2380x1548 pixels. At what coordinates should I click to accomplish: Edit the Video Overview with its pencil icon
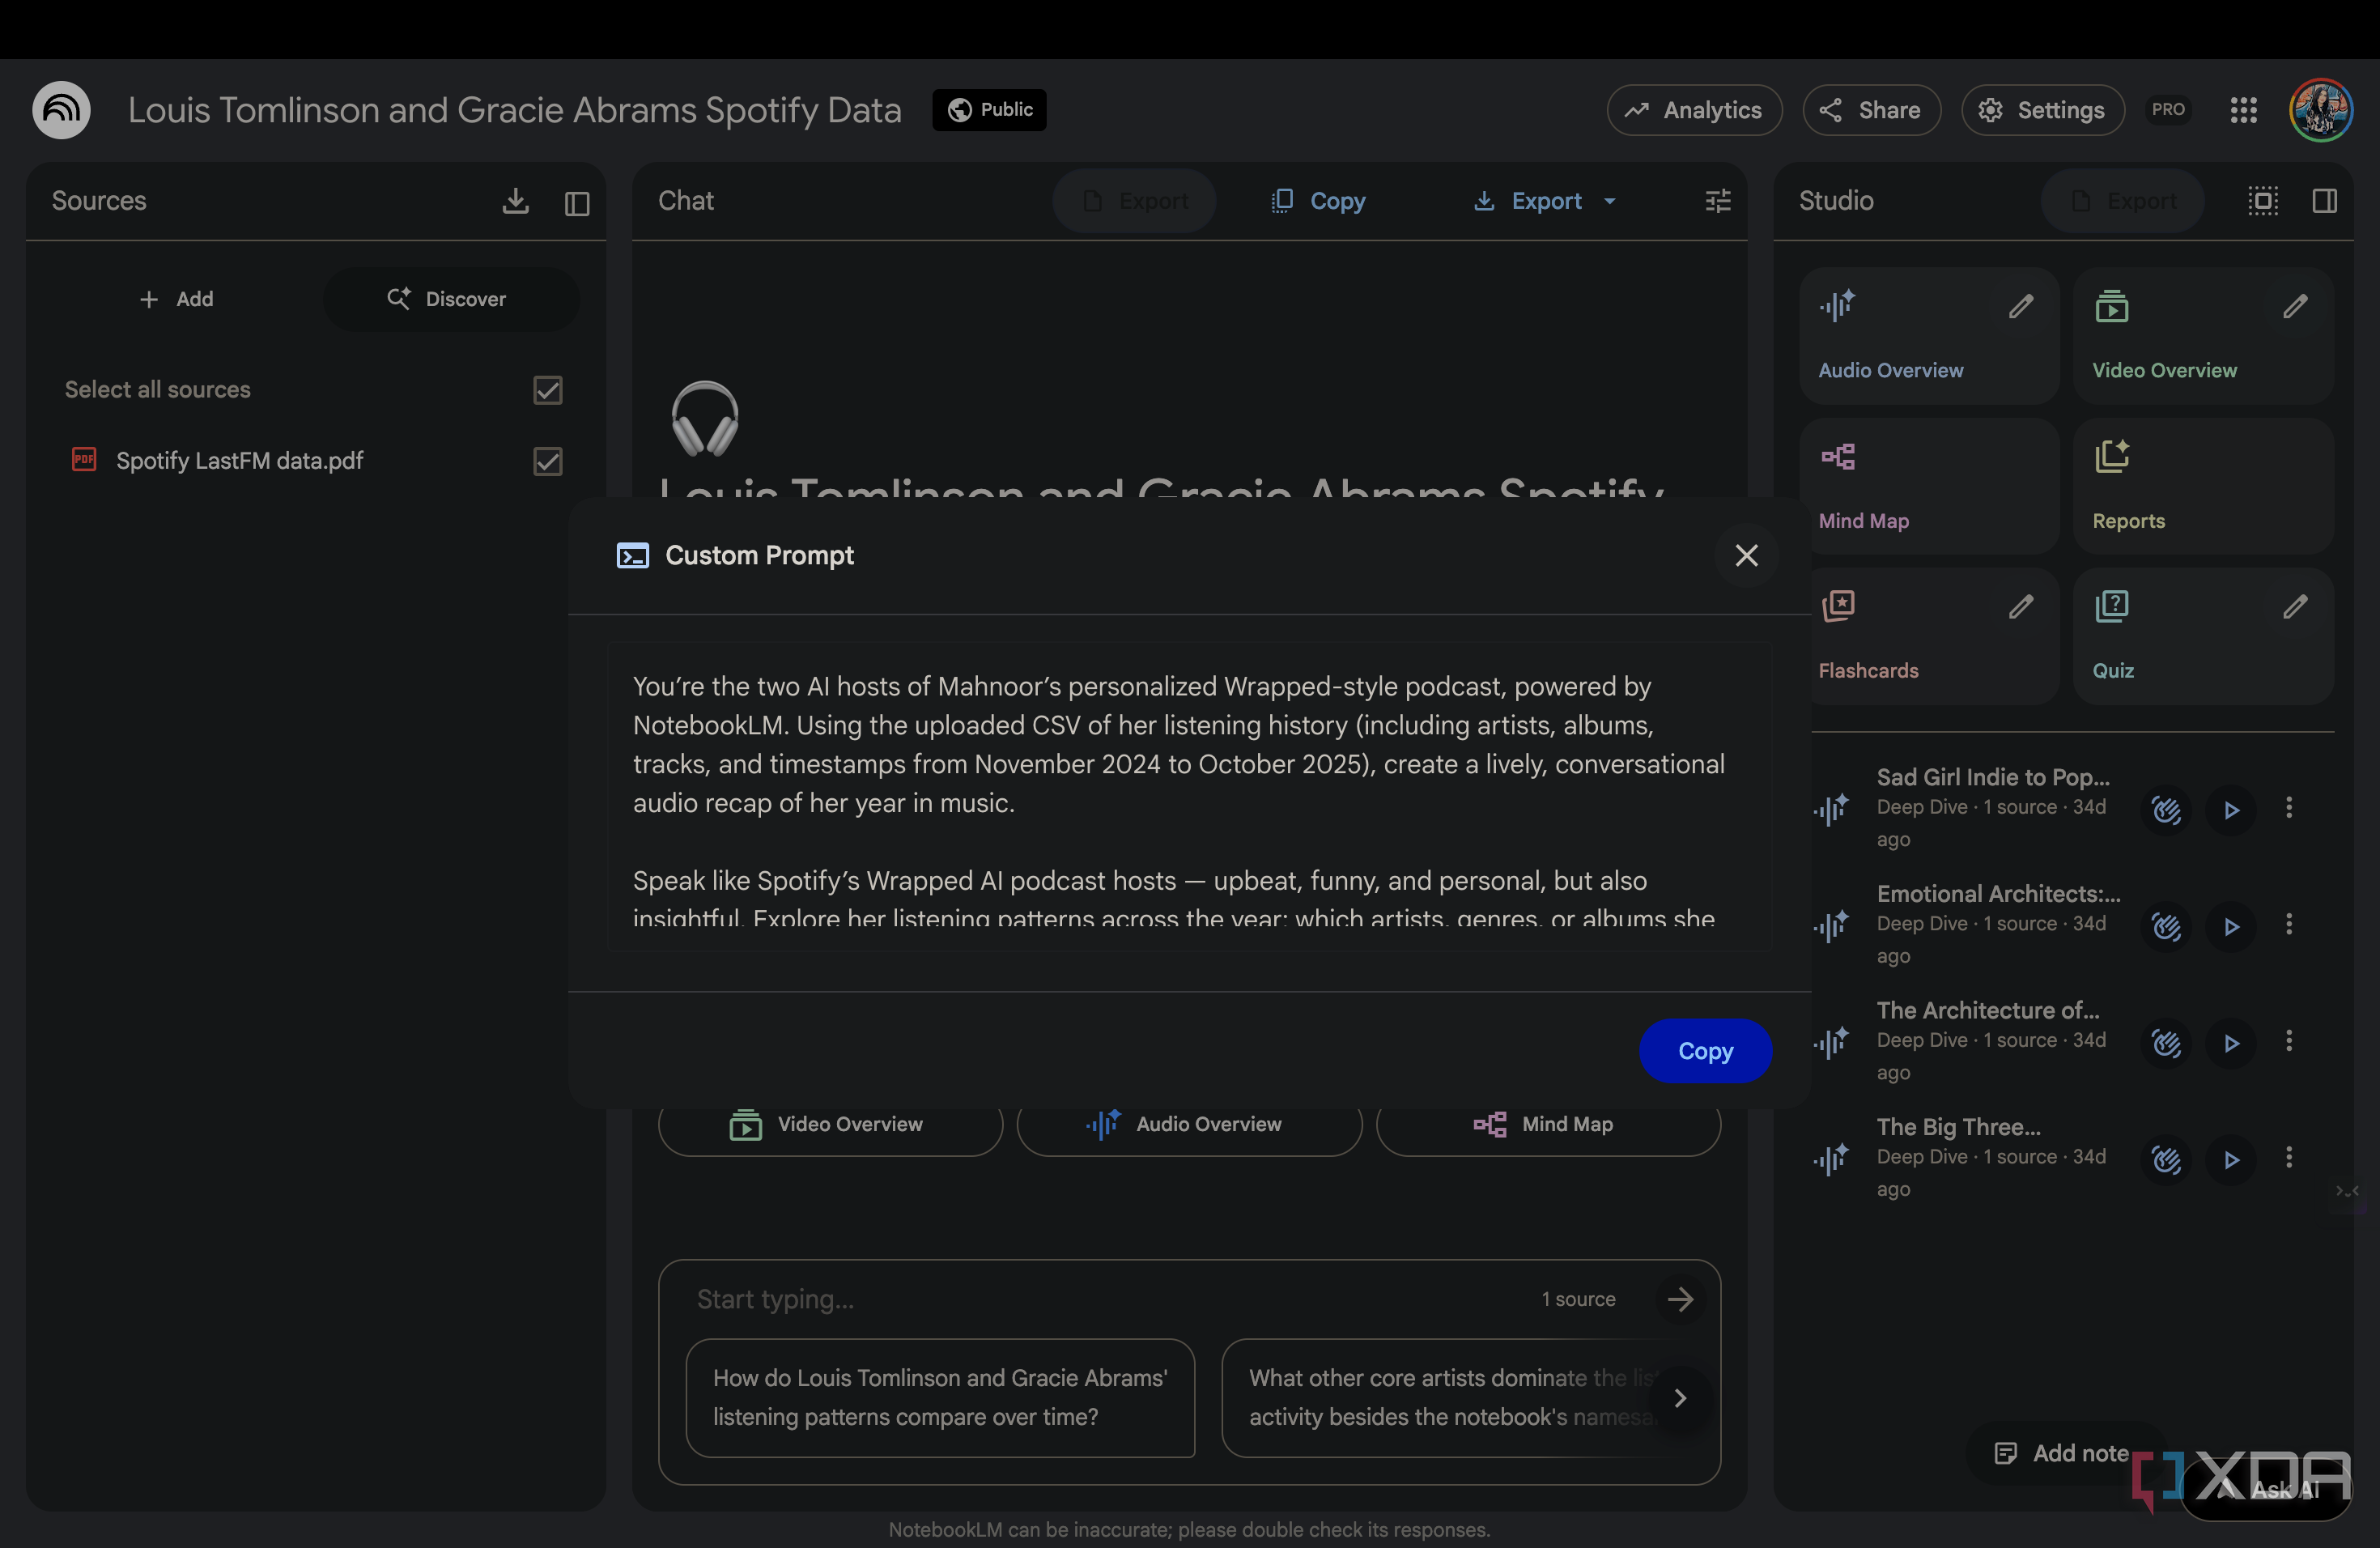2294,306
